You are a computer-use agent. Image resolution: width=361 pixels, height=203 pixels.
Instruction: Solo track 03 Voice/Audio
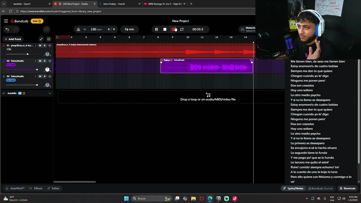click(45, 76)
